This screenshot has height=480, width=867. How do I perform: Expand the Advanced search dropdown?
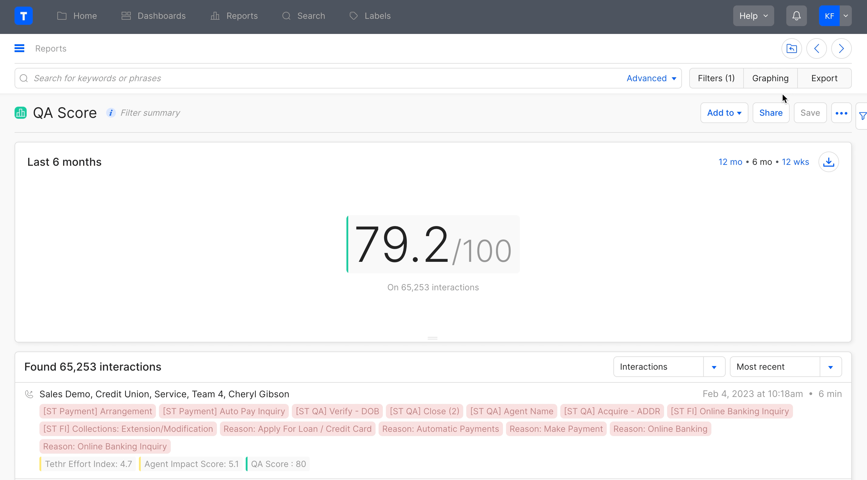pyautogui.click(x=651, y=78)
